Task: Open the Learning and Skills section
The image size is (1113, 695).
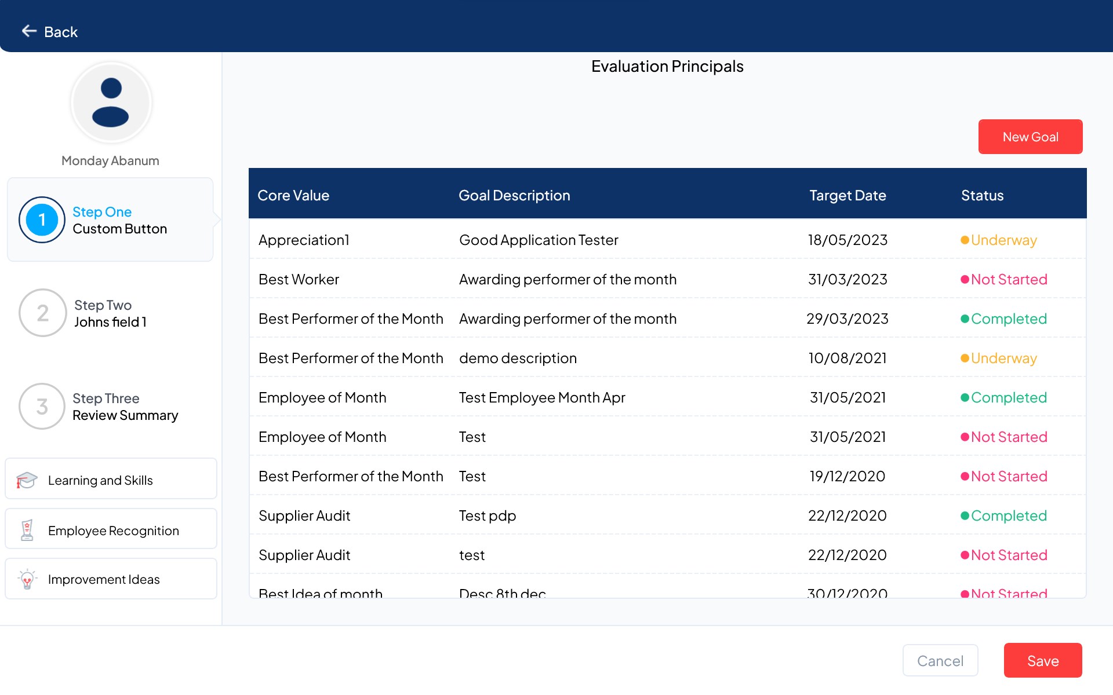Action: 100,480
